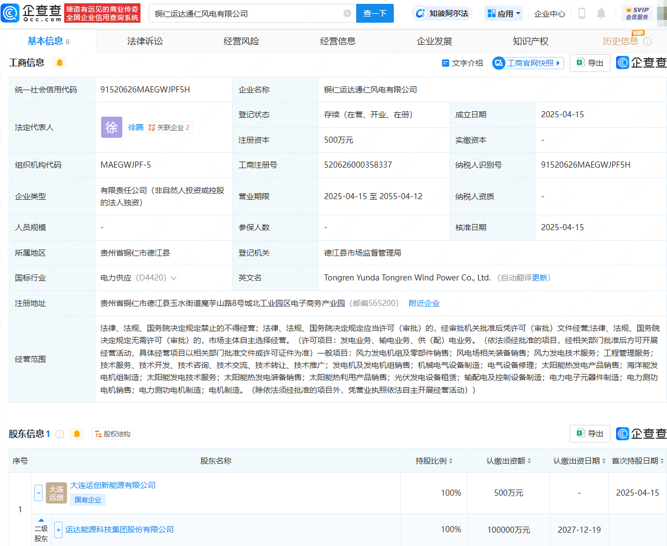
Task: Expand the 电力供应 industry dropdown chevron
Action: click(174, 278)
